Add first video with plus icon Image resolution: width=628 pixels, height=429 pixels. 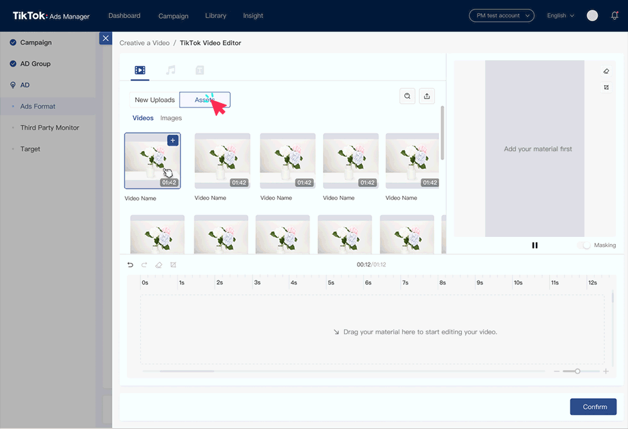173,140
